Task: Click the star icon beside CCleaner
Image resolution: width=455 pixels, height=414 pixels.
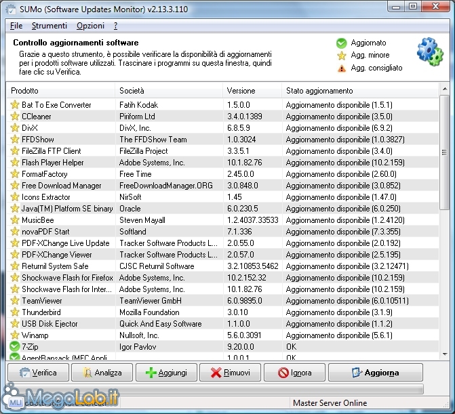Action: (x=14, y=117)
